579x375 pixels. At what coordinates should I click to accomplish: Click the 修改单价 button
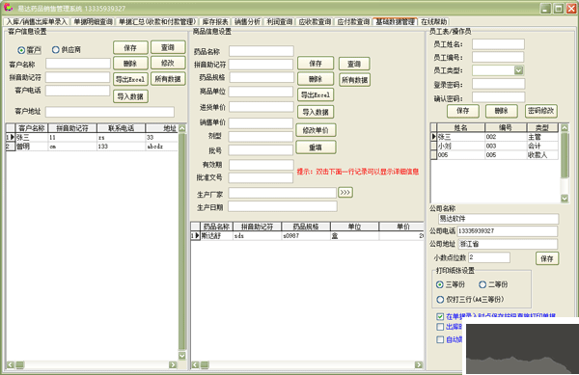click(x=316, y=130)
